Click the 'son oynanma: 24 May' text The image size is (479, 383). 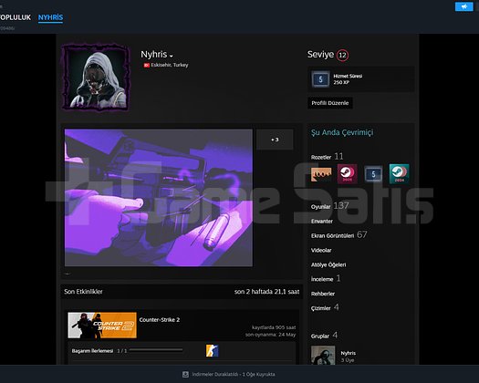(270, 335)
